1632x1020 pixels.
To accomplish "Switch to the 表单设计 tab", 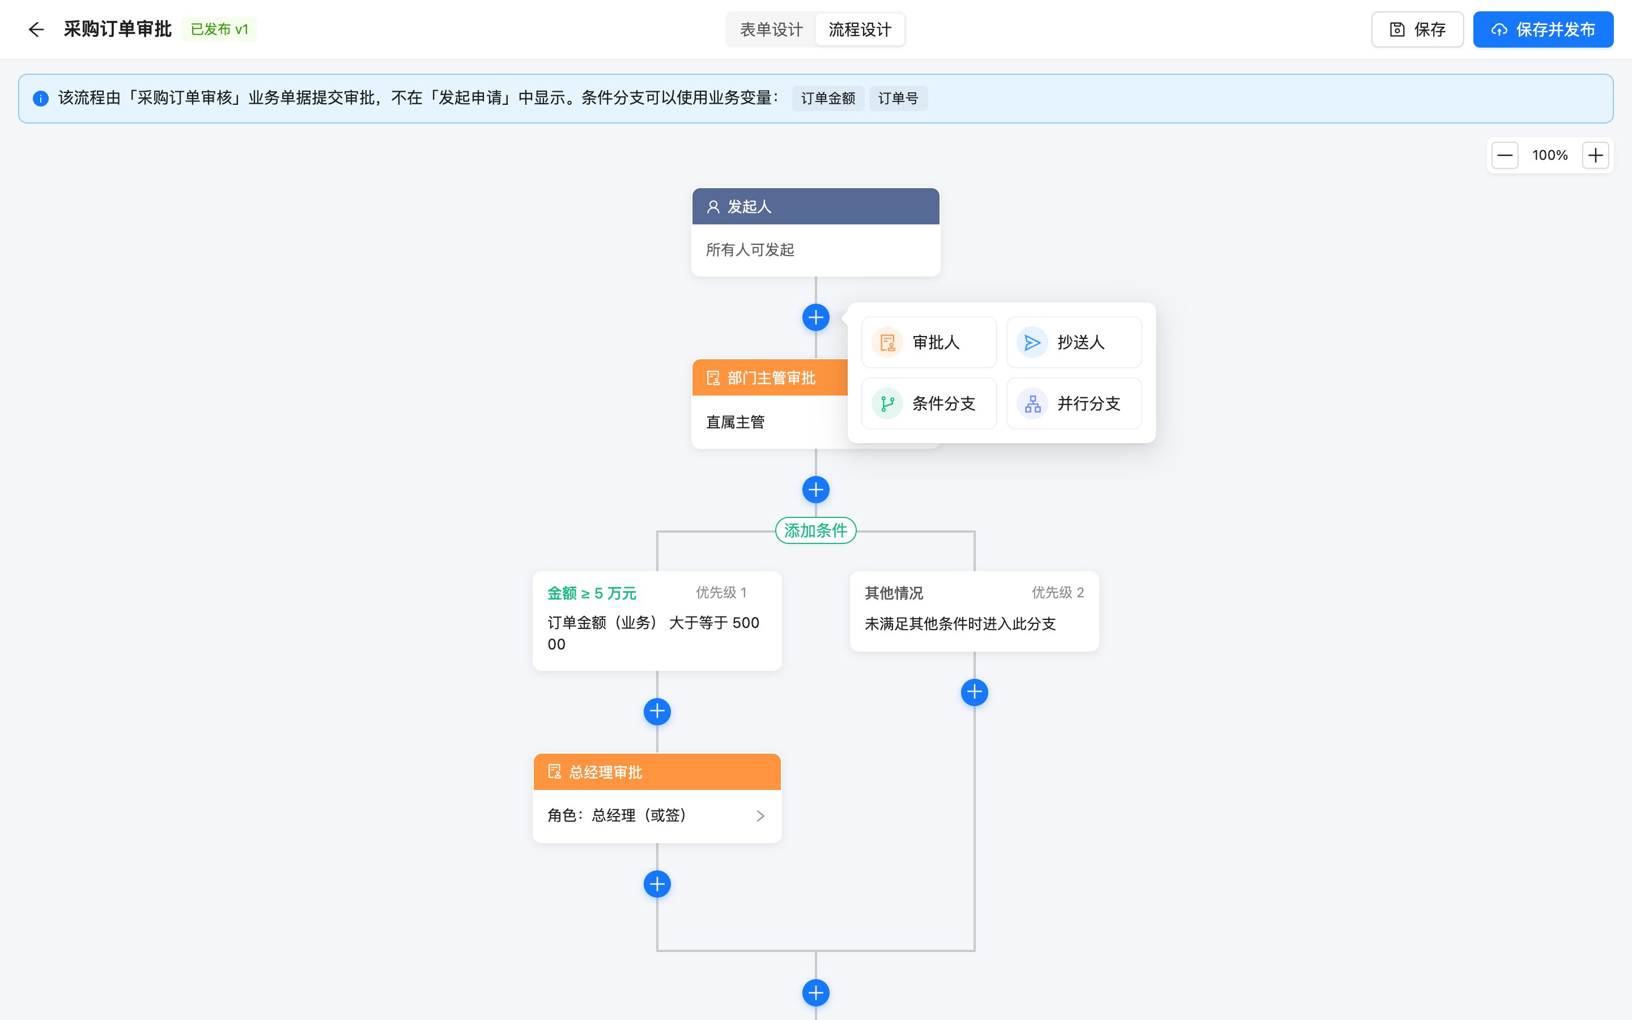I will point(771,29).
